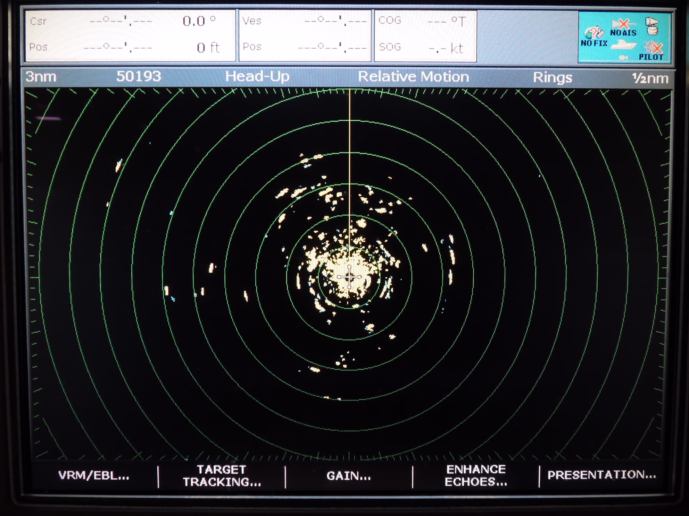Tap the NO FIX GPS satellite icon
Screen dimensions: 689x516
tap(594, 37)
